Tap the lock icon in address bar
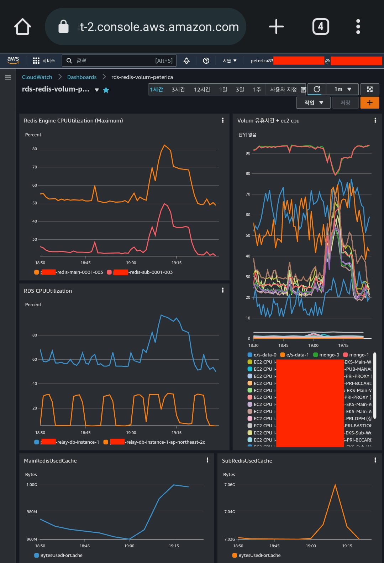This screenshot has width=384, height=563. click(63, 27)
